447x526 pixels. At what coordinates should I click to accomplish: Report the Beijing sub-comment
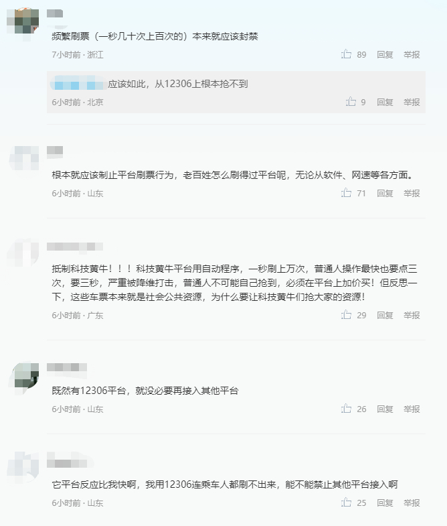pos(412,103)
